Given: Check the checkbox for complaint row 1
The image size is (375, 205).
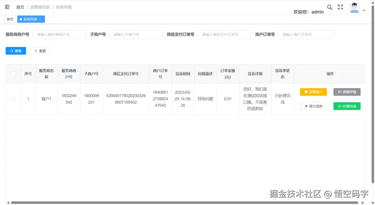Looking at the screenshot, I should point(13,98).
